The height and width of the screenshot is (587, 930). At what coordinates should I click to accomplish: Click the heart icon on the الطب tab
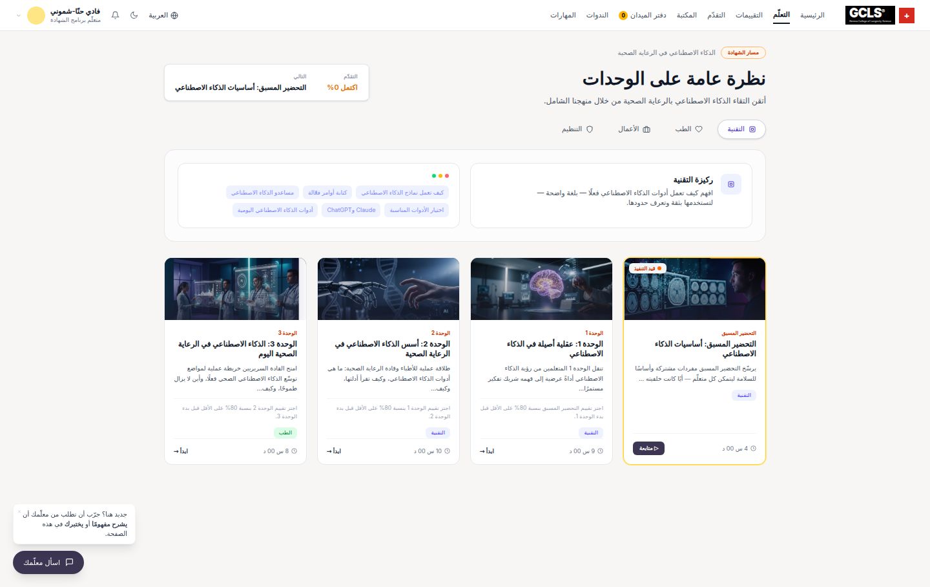(x=699, y=129)
